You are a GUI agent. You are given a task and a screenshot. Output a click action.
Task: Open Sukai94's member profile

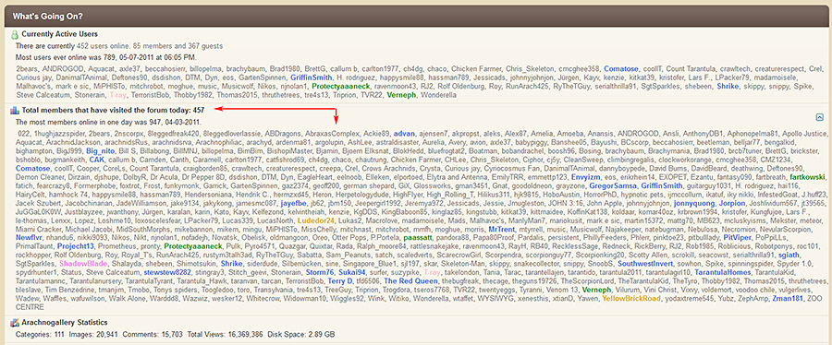pyautogui.click(x=352, y=272)
